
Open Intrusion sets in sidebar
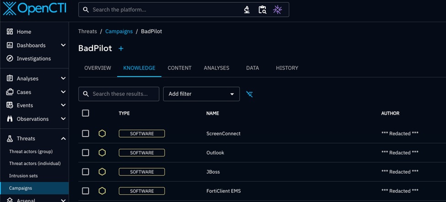(x=34, y=175)
